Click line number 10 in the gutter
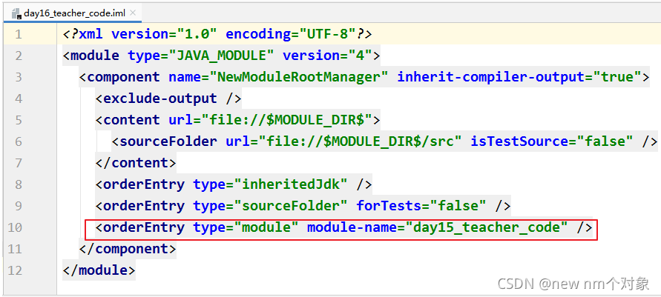 click(15, 227)
